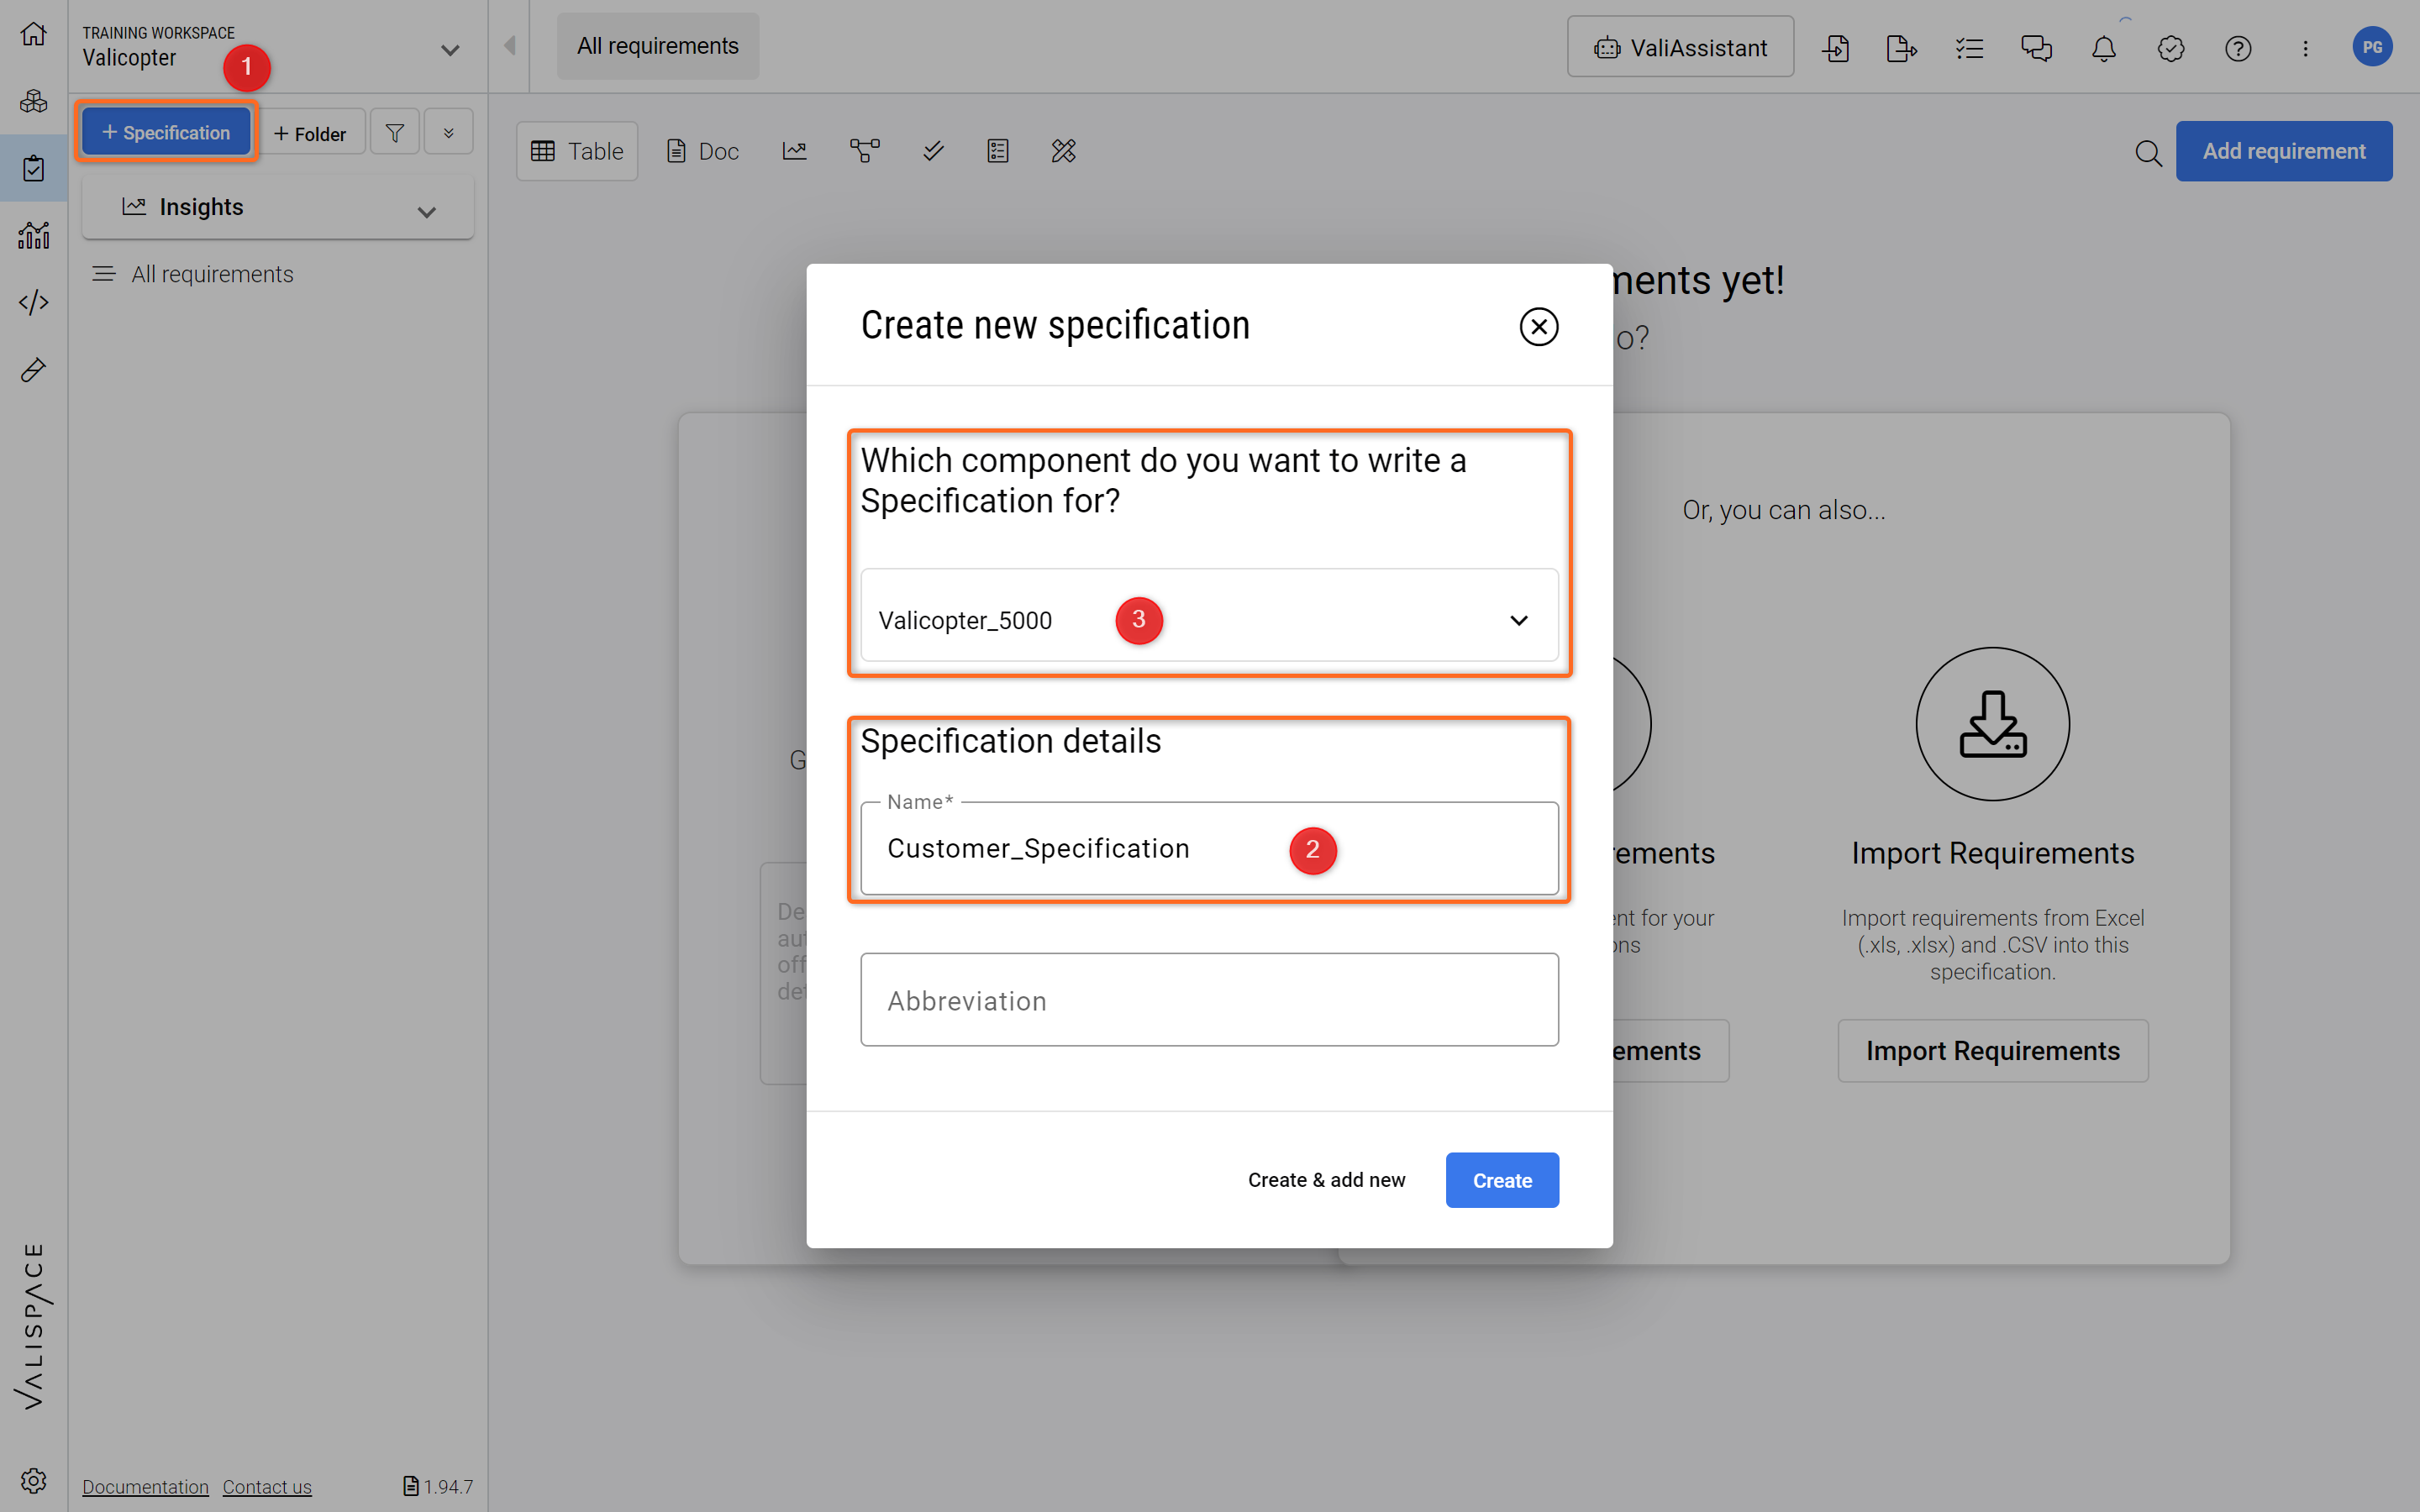2420x1512 pixels.
Task: Click the Import Requirements download circle icon
Action: [x=1992, y=724]
